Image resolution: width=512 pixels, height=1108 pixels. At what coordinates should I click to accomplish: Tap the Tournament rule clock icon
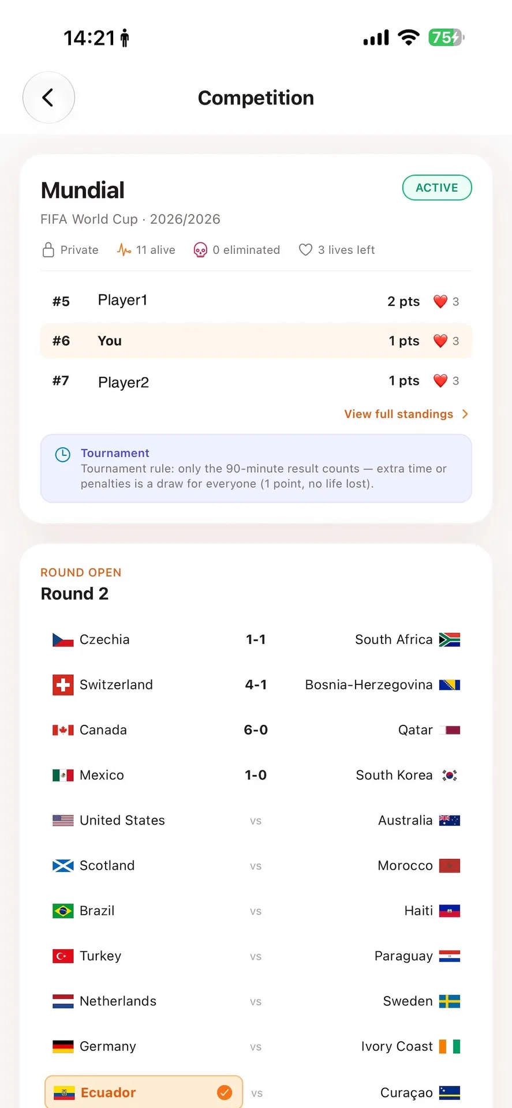coord(62,454)
